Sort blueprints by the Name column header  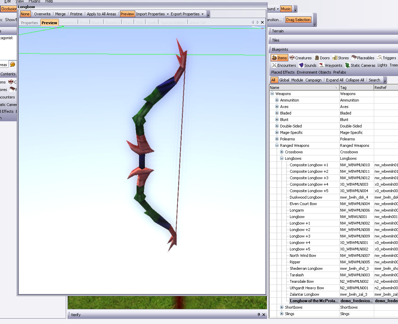coord(304,88)
